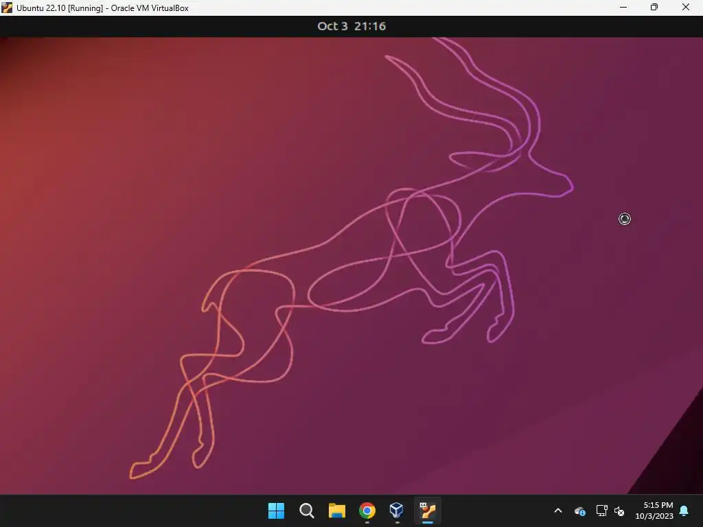Open the Windows Start menu
The width and height of the screenshot is (703, 527).
coord(276,511)
